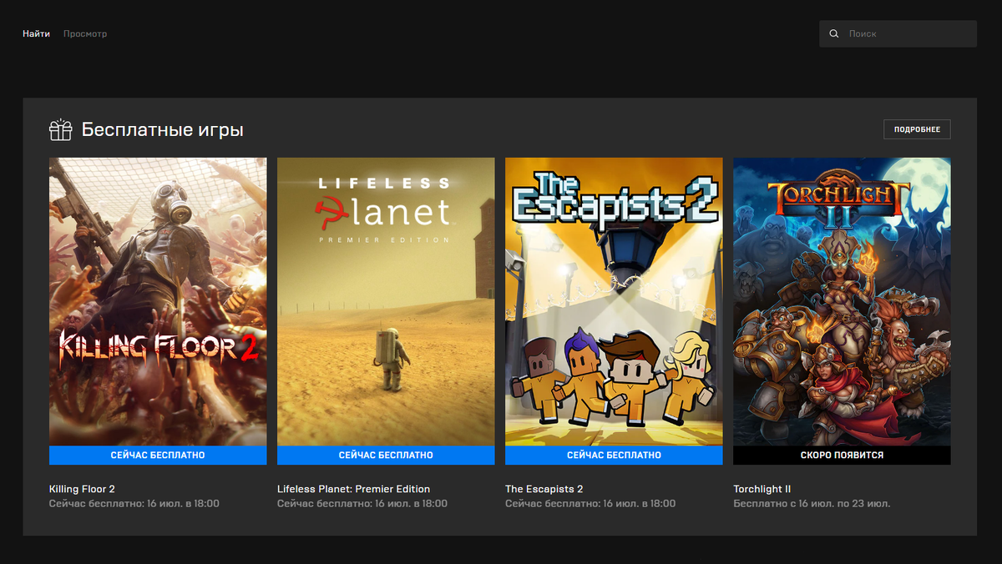
Task: Open the Killing Floor 2 game page
Action: pyautogui.click(x=81, y=489)
